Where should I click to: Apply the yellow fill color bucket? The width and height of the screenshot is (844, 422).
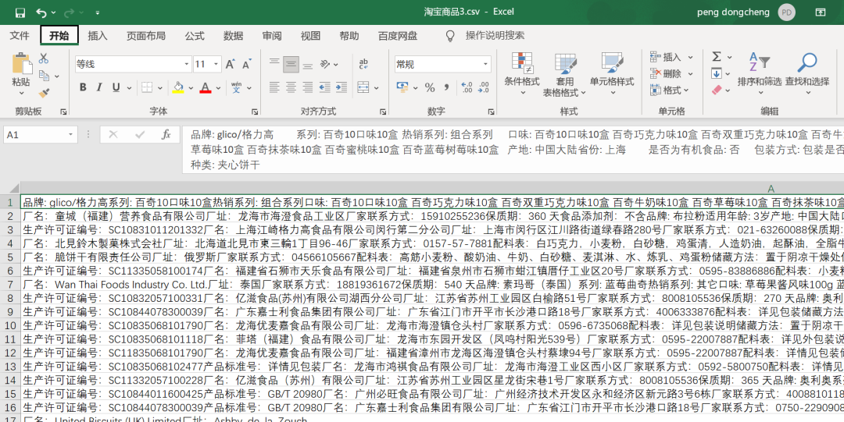(178, 87)
